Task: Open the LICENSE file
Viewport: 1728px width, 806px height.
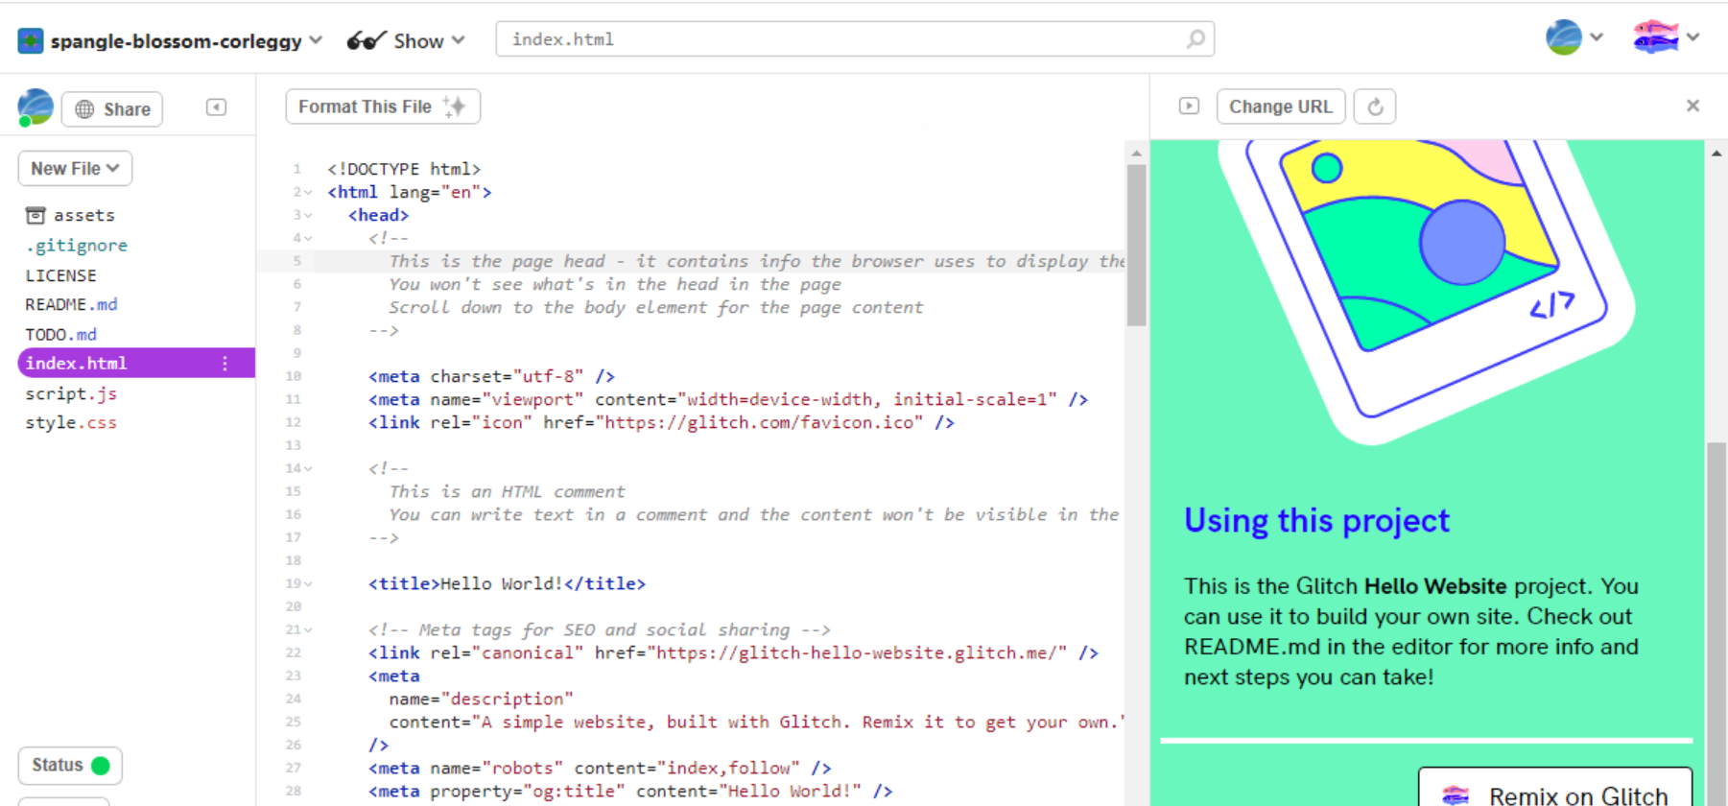Action: pyautogui.click(x=60, y=275)
